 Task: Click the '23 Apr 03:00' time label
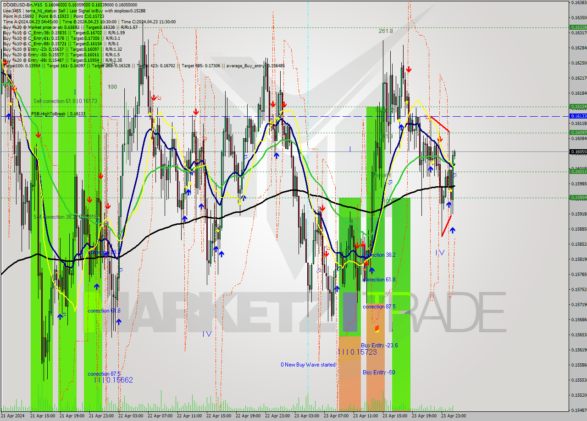[307, 416]
